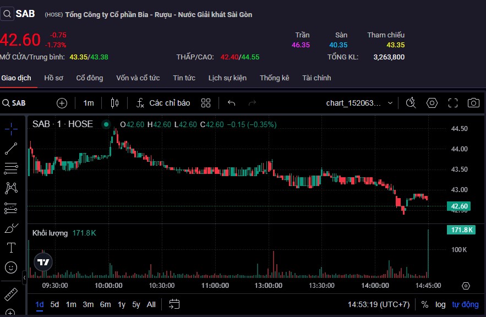486x317 pixels.
Task: Choose the brush drawing tool
Action: [11, 228]
